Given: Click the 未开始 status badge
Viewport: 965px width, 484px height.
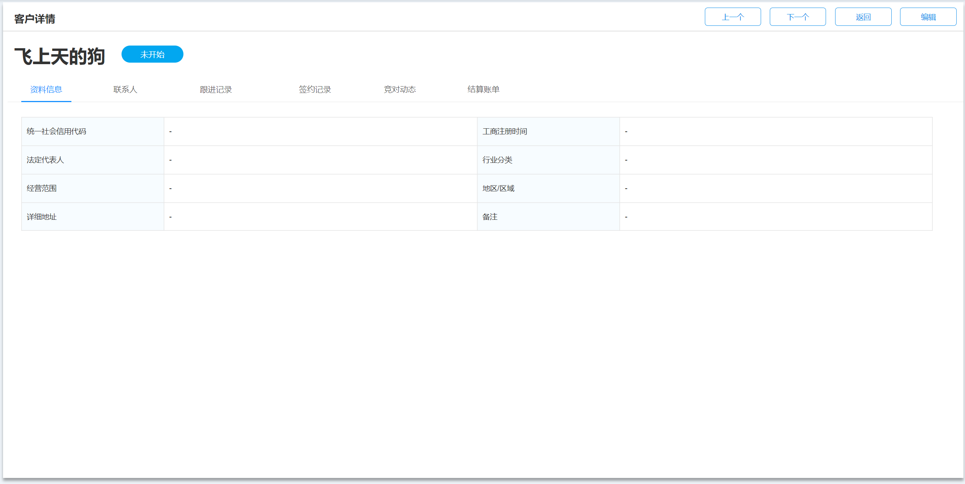Looking at the screenshot, I should point(152,54).
